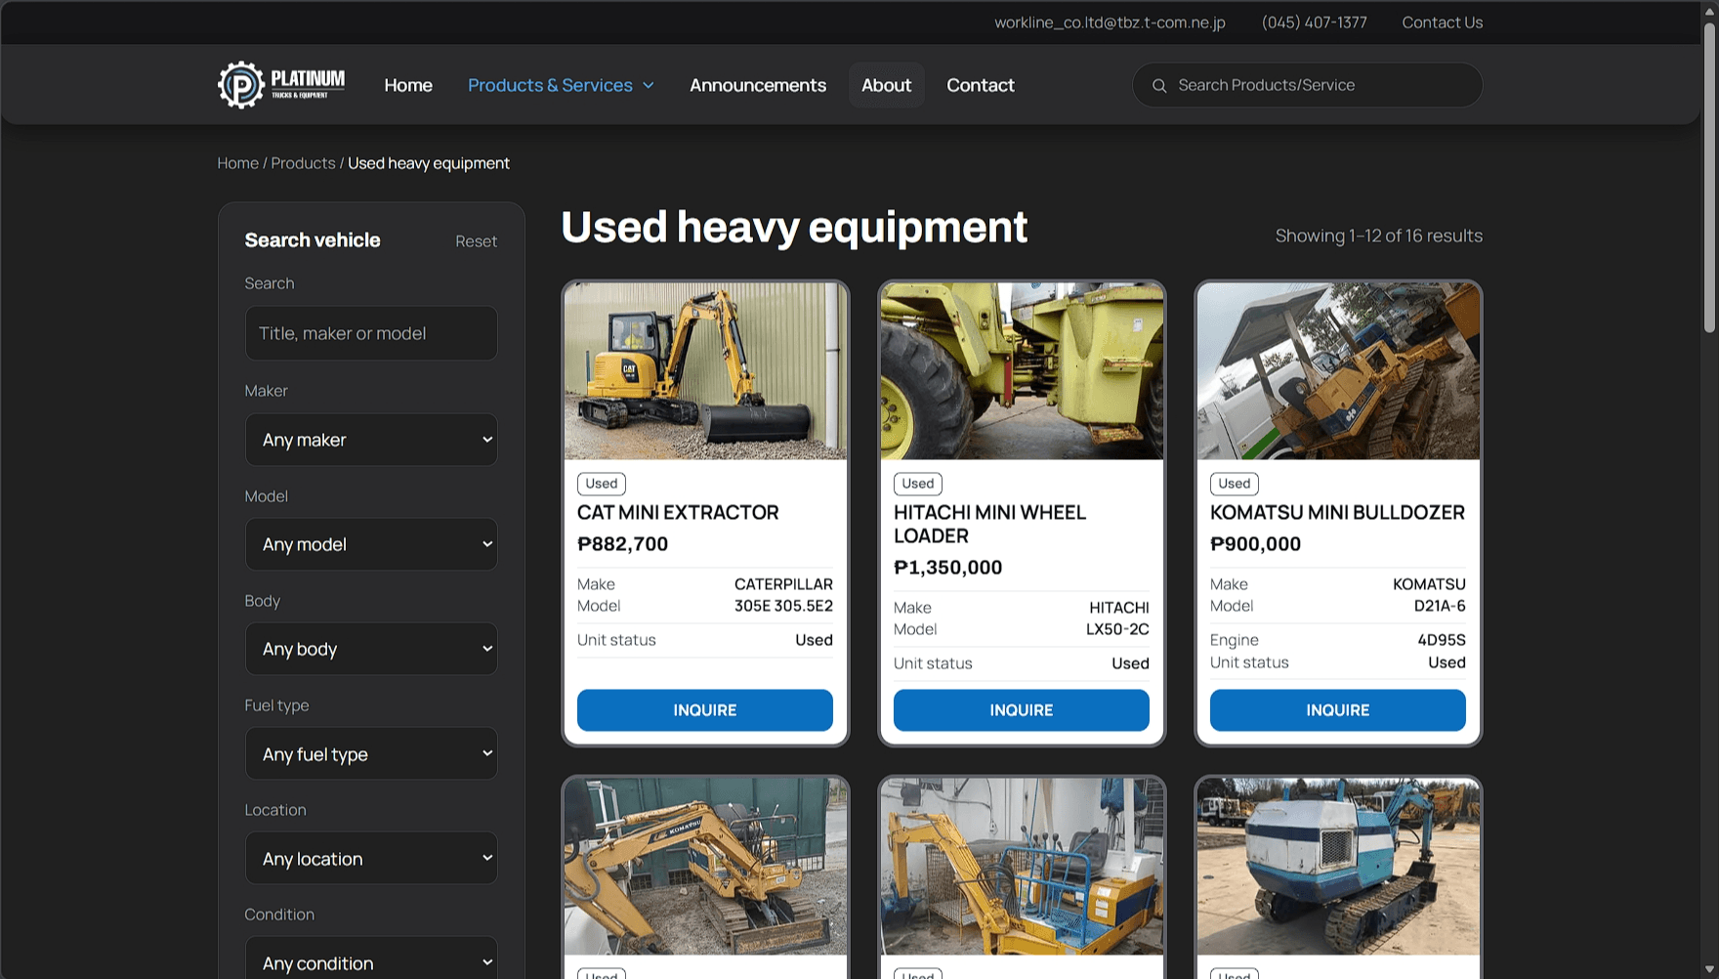Open the yellow and blue mini excavator photo
The height and width of the screenshot is (979, 1719).
coord(1022,867)
